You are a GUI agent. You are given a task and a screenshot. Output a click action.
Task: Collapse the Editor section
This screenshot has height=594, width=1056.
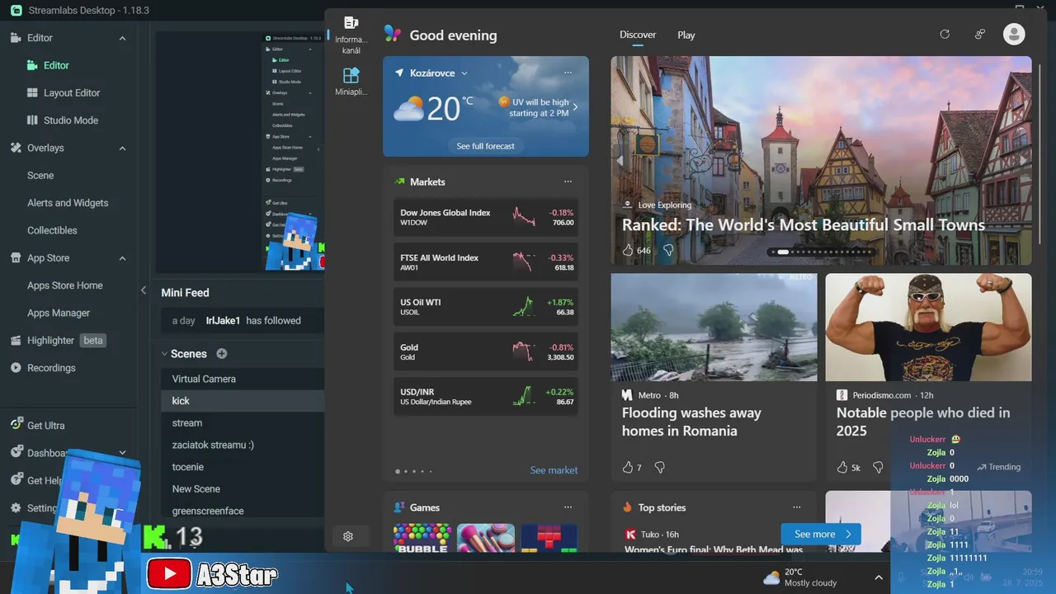122,38
